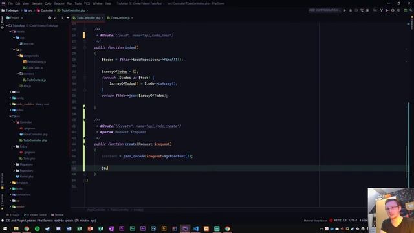414x233 pixels.
Task: Click the Stop toolbar icon
Action: (x=367, y=10)
